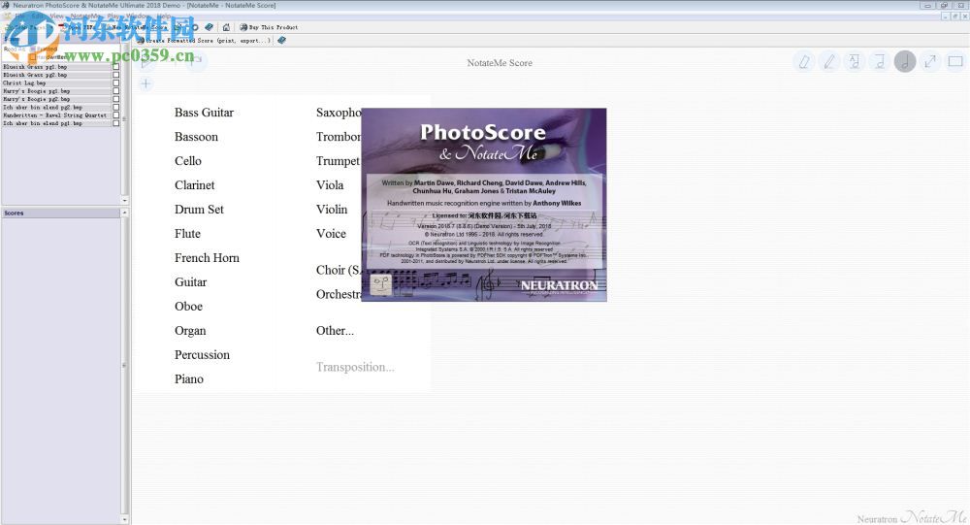This screenshot has width=970, height=525.
Task: Open the View menu
Action: [x=56, y=16]
